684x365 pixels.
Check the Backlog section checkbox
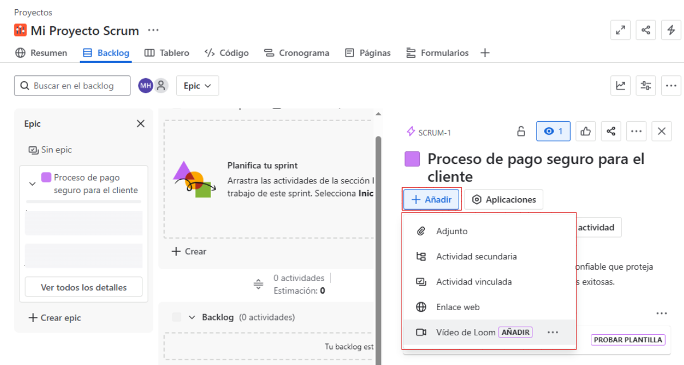point(177,317)
